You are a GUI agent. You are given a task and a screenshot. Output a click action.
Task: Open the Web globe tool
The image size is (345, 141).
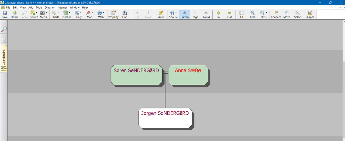pyautogui.click(x=99, y=13)
